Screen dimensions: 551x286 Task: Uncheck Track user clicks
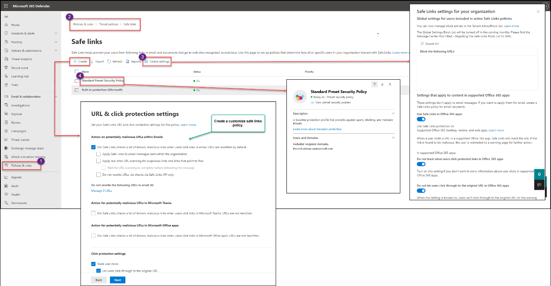[94, 264]
